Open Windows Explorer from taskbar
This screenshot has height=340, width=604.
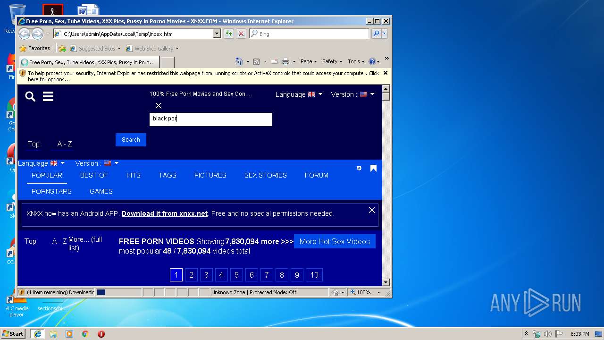(x=53, y=334)
